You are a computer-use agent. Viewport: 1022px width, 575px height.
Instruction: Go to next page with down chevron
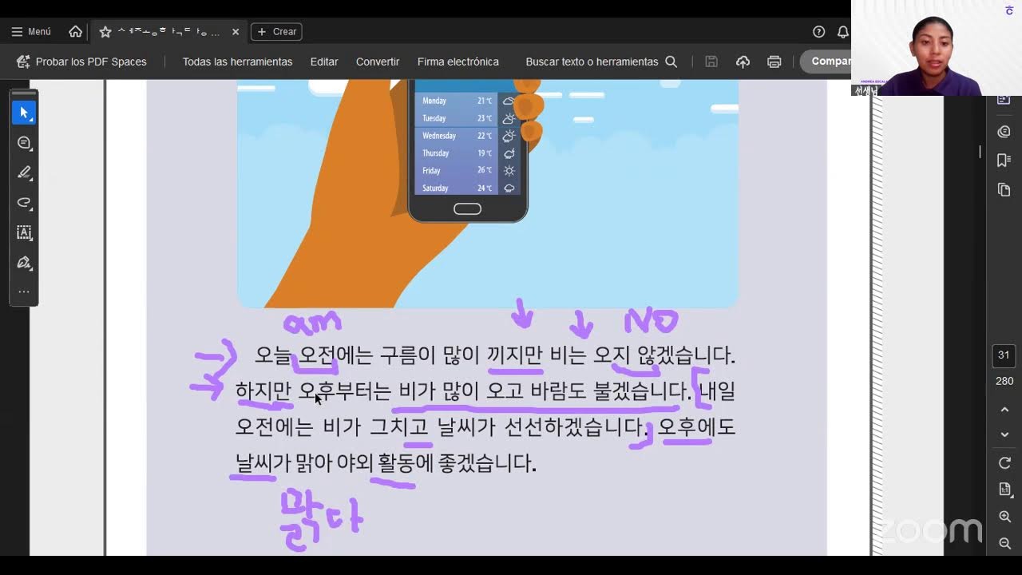[1004, 434]
